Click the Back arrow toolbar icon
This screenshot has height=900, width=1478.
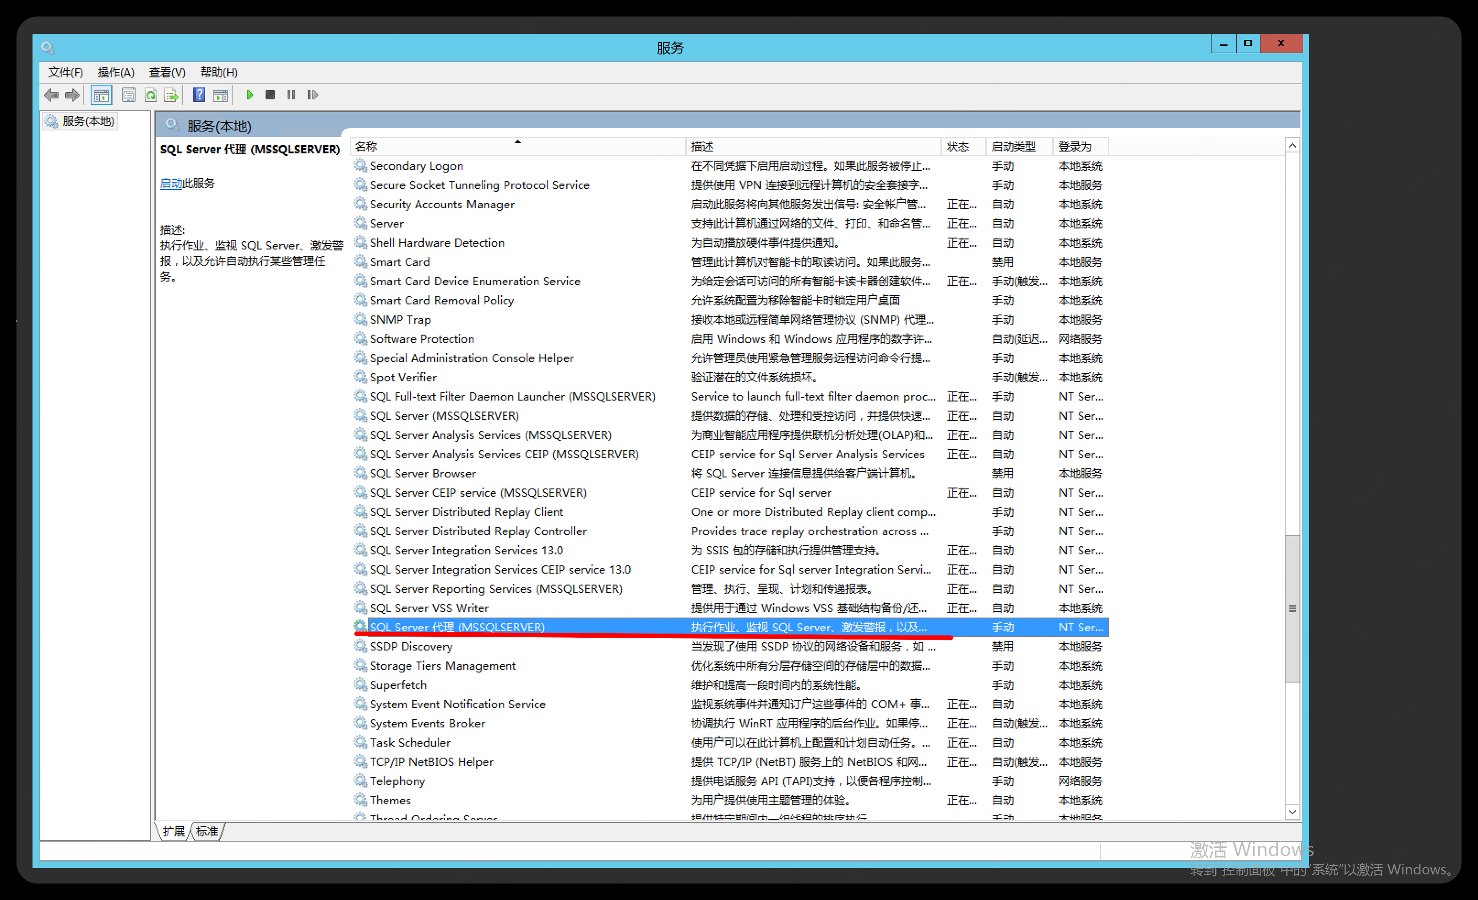click(52, 95)
